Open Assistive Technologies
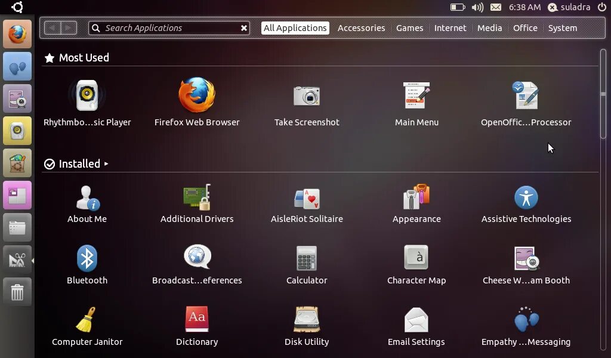Image resolution: width=611 pixels, height=358 pixels. [x=526, y=204]
